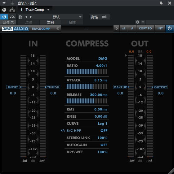
Task: Click the GR label above OUT meters
Action: (140, 51)
